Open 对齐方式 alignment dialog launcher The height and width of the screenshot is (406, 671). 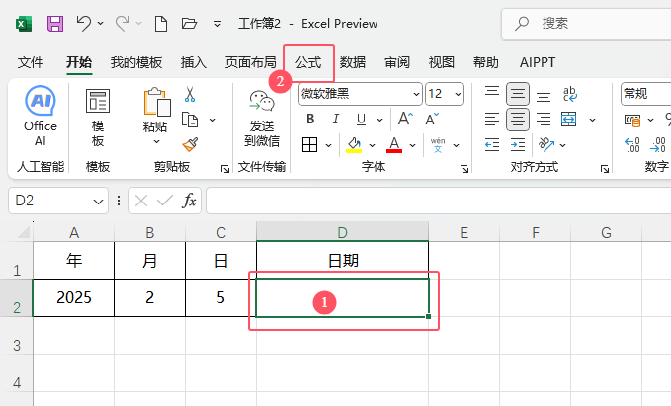pyautogui.click(x=604, y=169)
